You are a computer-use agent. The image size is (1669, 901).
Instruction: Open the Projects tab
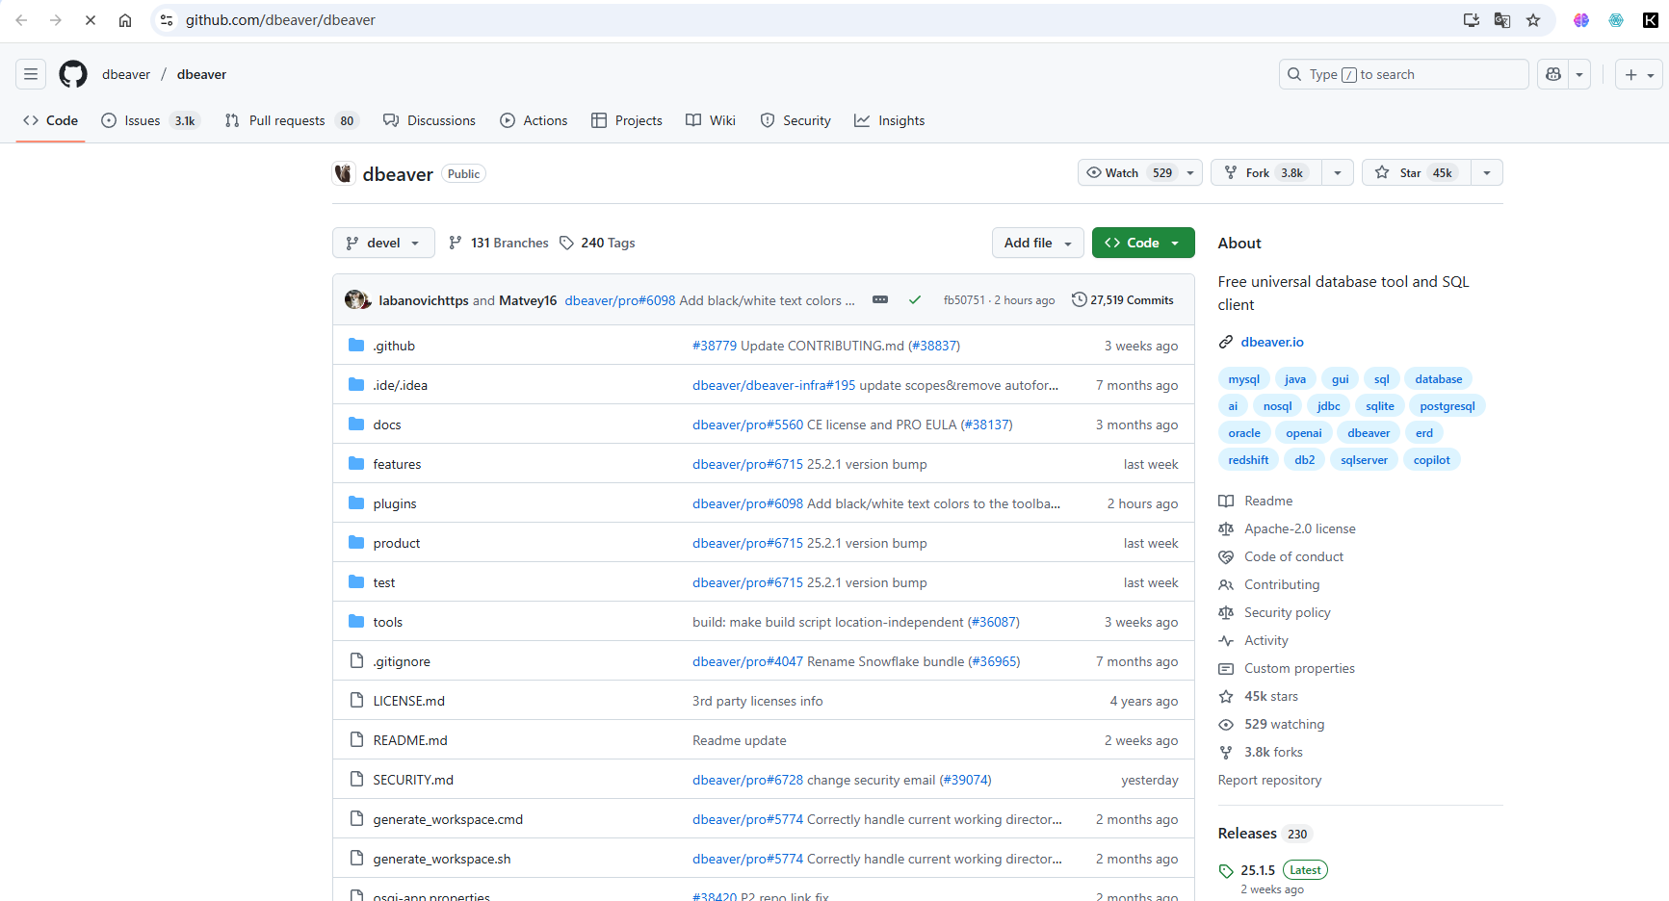pos(627,120)
